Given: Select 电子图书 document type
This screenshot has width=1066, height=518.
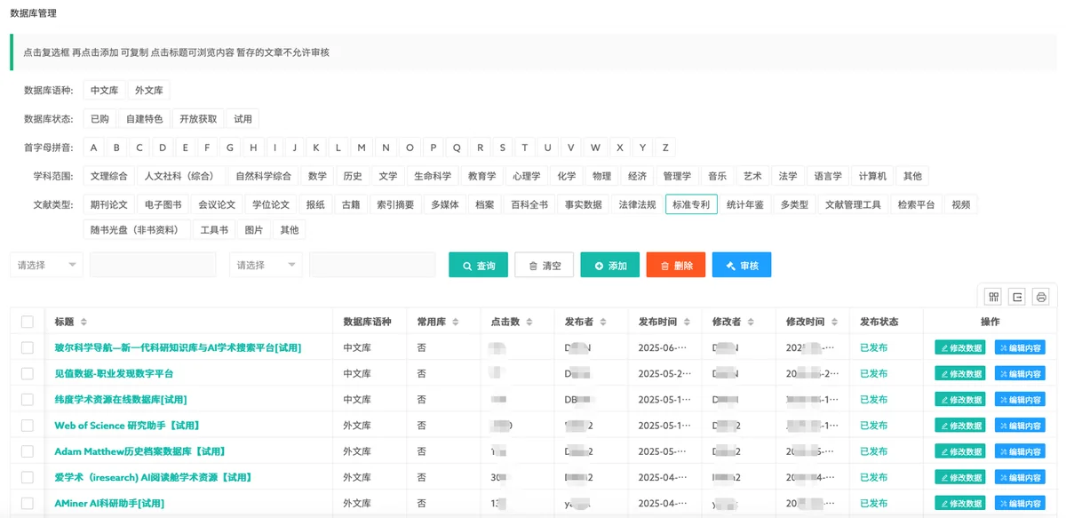Looking at the screenshot, I should click(163, 204).
